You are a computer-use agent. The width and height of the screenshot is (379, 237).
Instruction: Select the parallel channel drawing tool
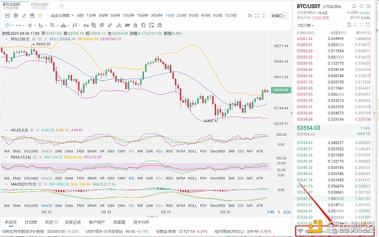30,25
